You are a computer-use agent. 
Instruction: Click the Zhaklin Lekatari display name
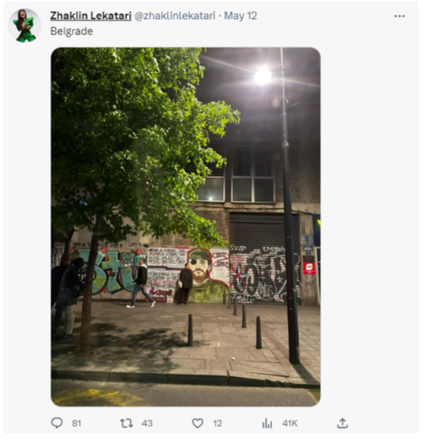pos(91,16)
